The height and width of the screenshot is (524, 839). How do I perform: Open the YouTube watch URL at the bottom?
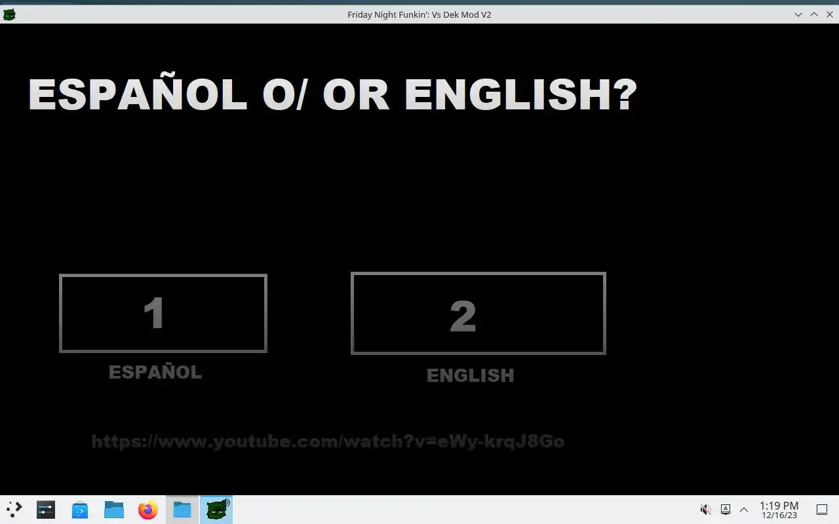328,441
